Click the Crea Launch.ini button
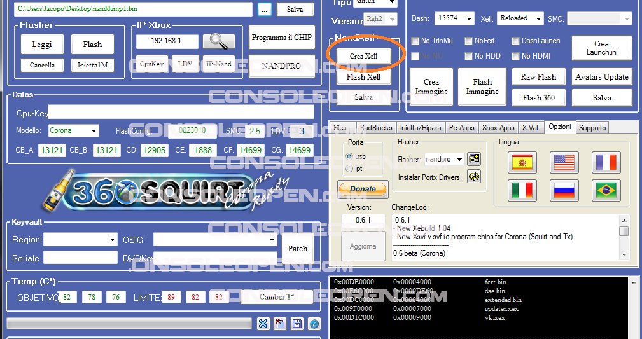Image resolution: width=642 pixels, height=339 pixels. pyautogui.click(x=602, y=48)
